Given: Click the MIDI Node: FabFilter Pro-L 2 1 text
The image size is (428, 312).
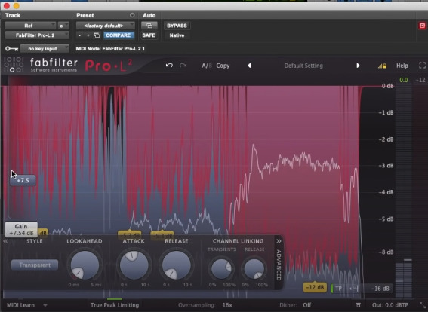Looking at the screenshot, I should point(110,49).
